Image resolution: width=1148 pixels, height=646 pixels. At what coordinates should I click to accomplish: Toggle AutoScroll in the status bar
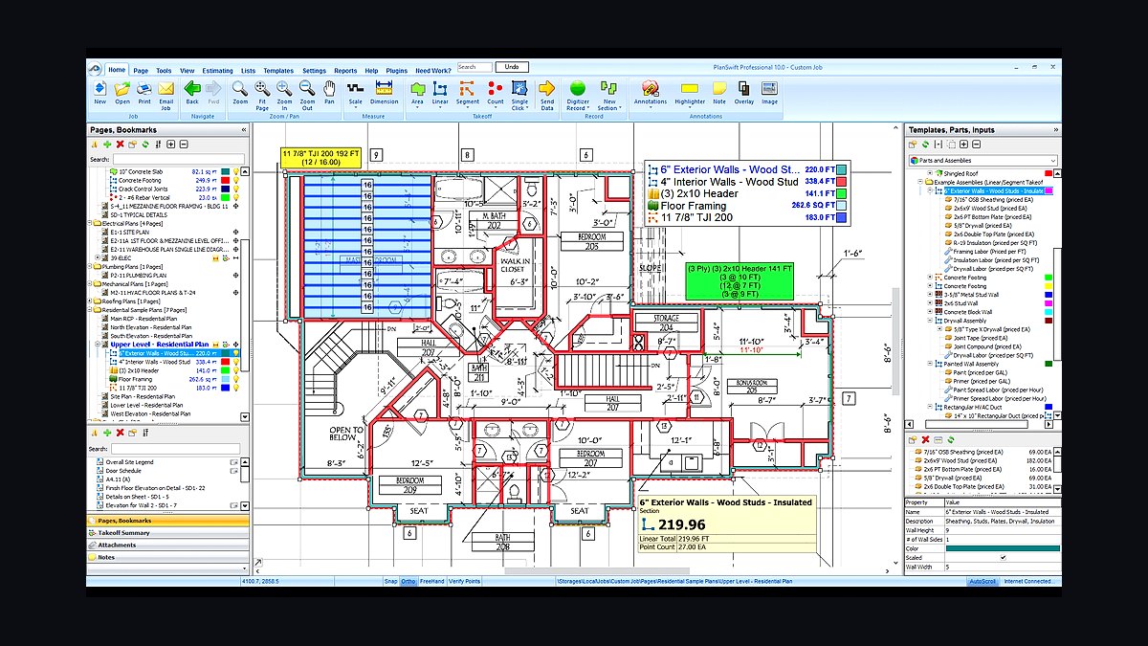(982, 581)
